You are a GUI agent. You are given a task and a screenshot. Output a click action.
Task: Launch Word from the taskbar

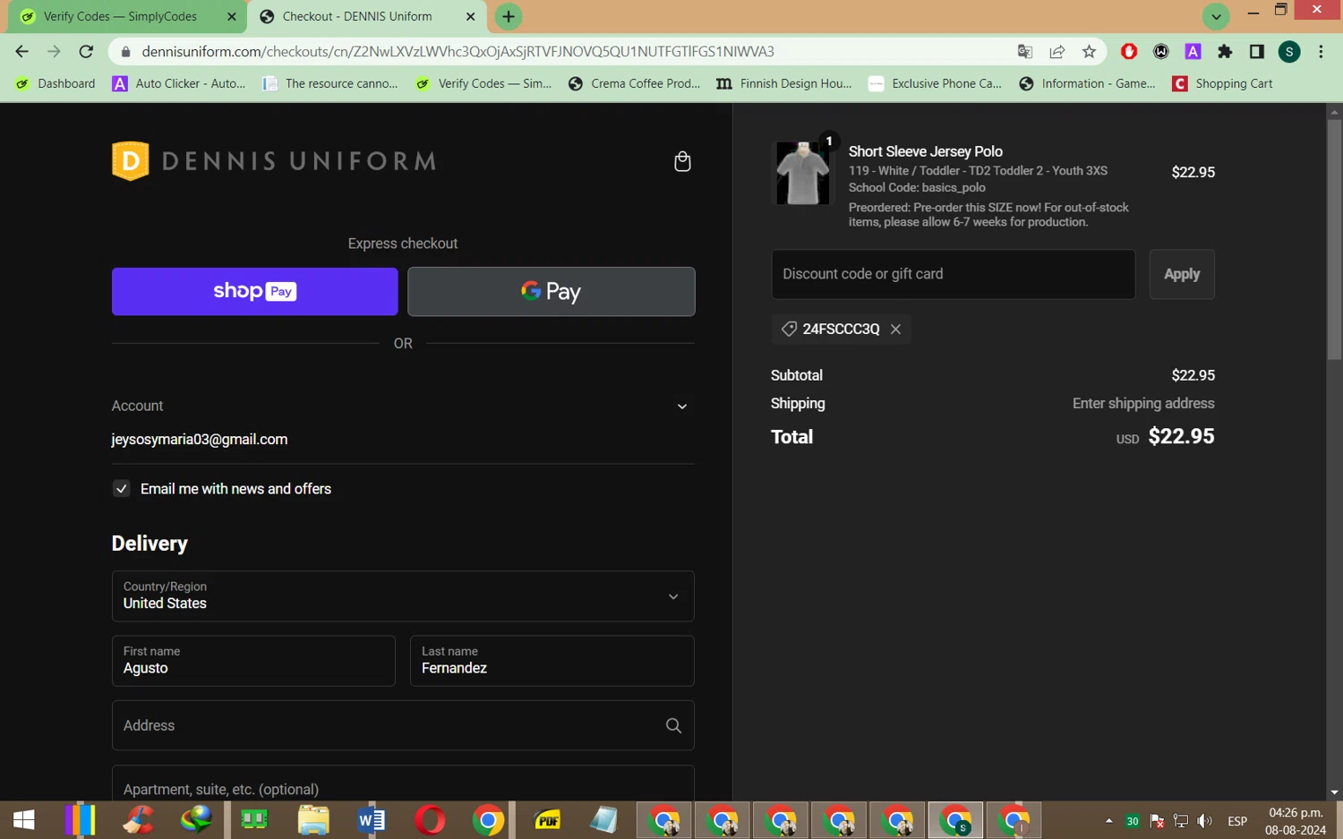(371, 820)
